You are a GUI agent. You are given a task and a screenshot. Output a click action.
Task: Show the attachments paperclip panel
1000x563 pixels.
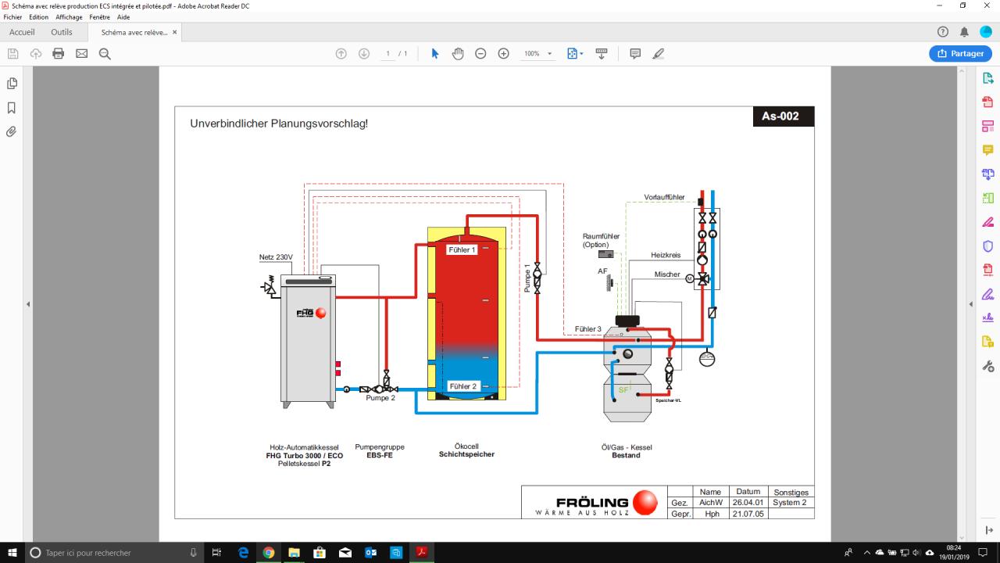(12, 131)
